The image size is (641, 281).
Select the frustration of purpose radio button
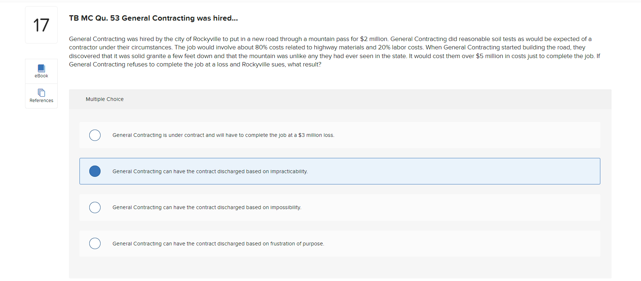(x=95, y=243)
